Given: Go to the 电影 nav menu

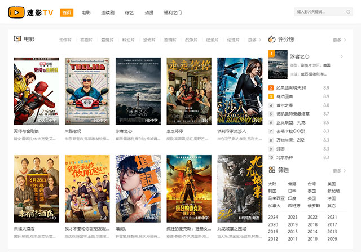Looking at the screenshot, I should click(x=86, y=12).
